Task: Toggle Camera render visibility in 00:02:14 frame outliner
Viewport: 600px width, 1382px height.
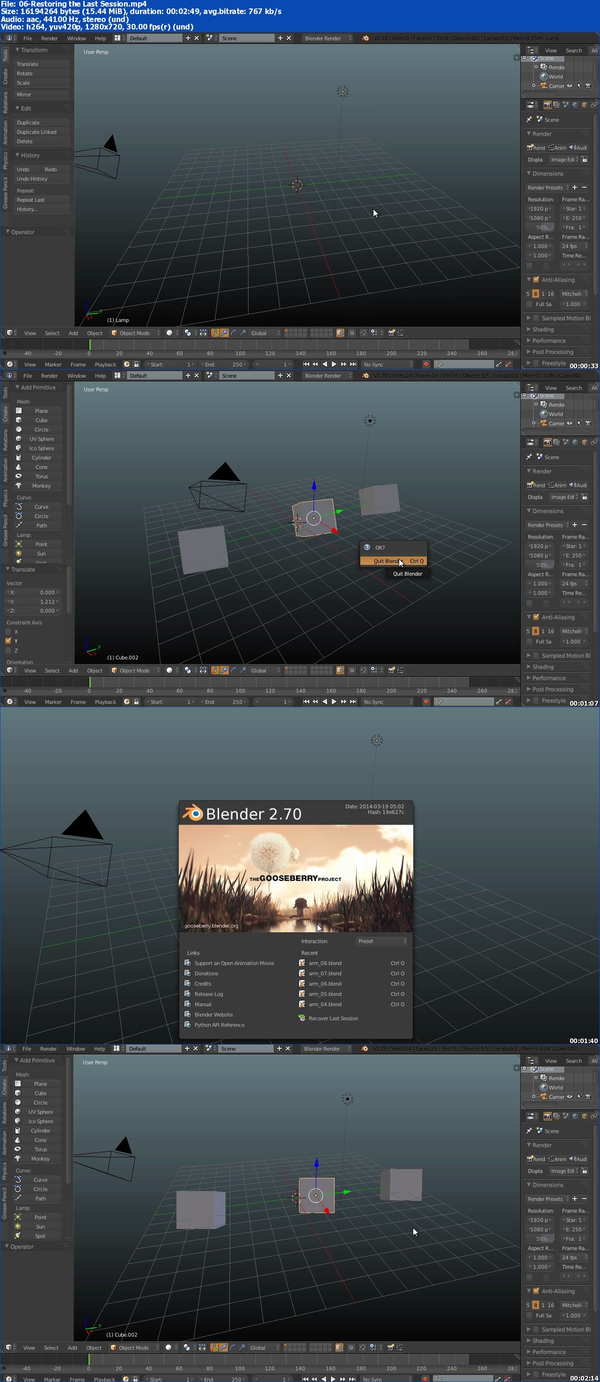Action: click(588, 1097)
